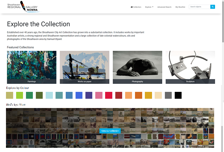This screenshot has height=152, width=224.
Task: Select the pink colour swatch
Action: click(99, 95)
